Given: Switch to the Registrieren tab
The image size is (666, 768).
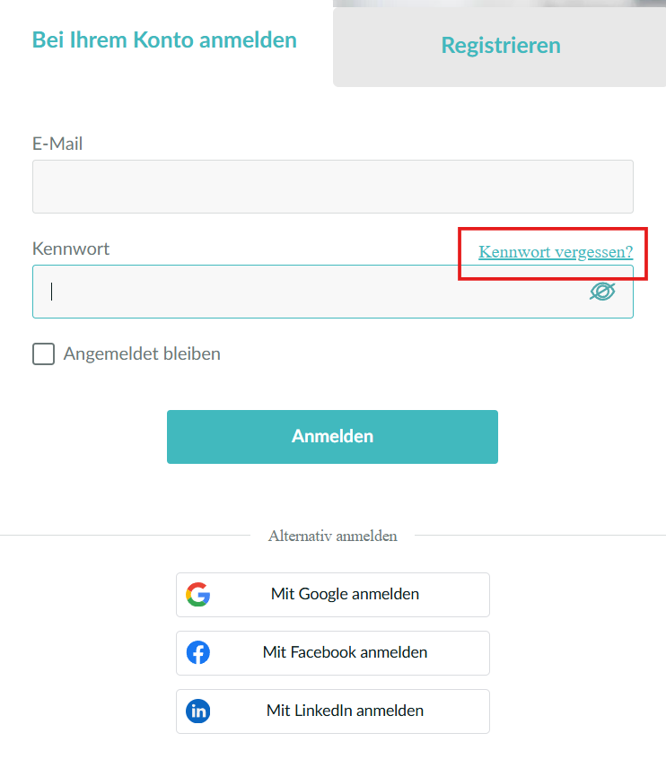Looking at the screenshot, I should click(x=500, y=46).
